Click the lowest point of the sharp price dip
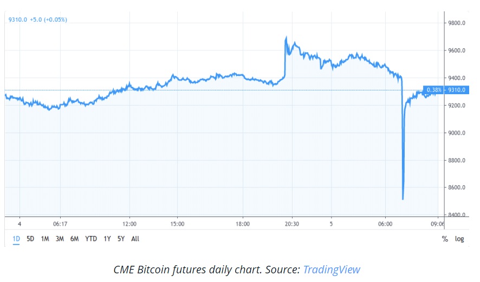The width and height of the screenshot is (480, 282). (x=403, y=199)
